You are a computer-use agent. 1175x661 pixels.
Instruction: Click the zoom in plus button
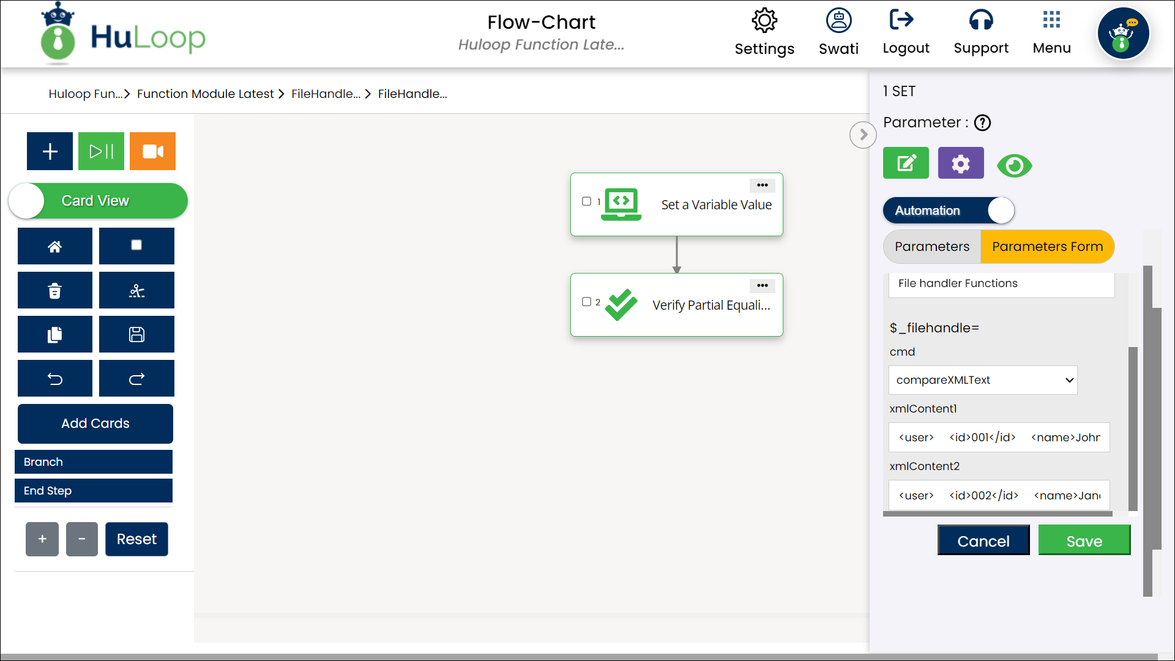pos(42,539)
